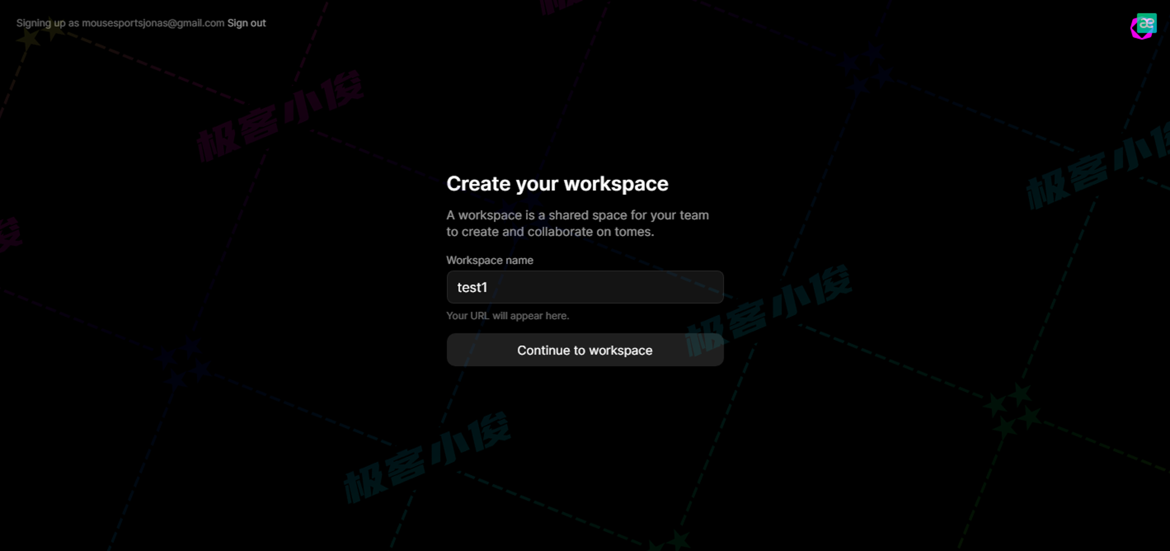Open the colorful extension icon top right
The height and width of the screenshot is (551, 1170).
(1144, 26)
